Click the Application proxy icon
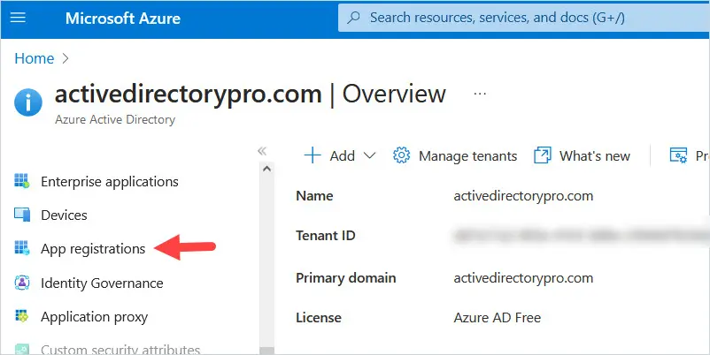The width and height of the screenshot is (710, 355). (x=22, y=317)
